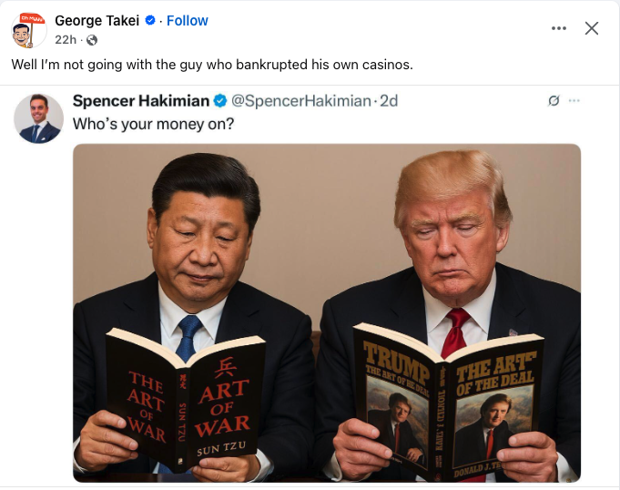Click Spencer Hakimian's verified checkmark

tap(220, 101)
